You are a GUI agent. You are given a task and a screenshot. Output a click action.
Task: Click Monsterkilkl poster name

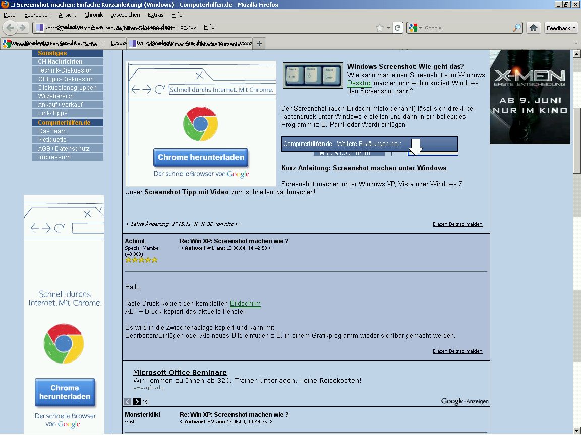click(x=142, y=415)
